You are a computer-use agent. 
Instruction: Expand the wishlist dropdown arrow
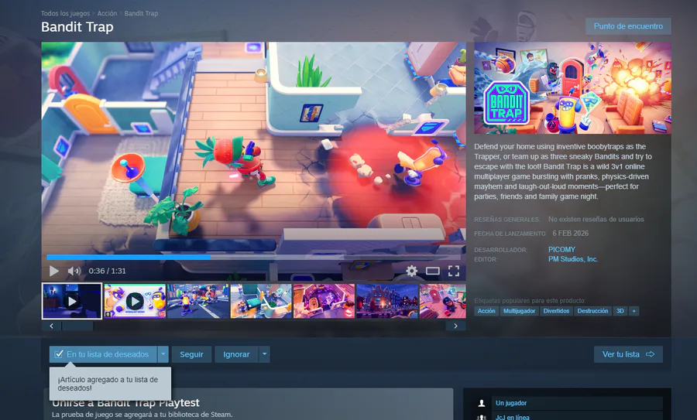tap(163, 354)
